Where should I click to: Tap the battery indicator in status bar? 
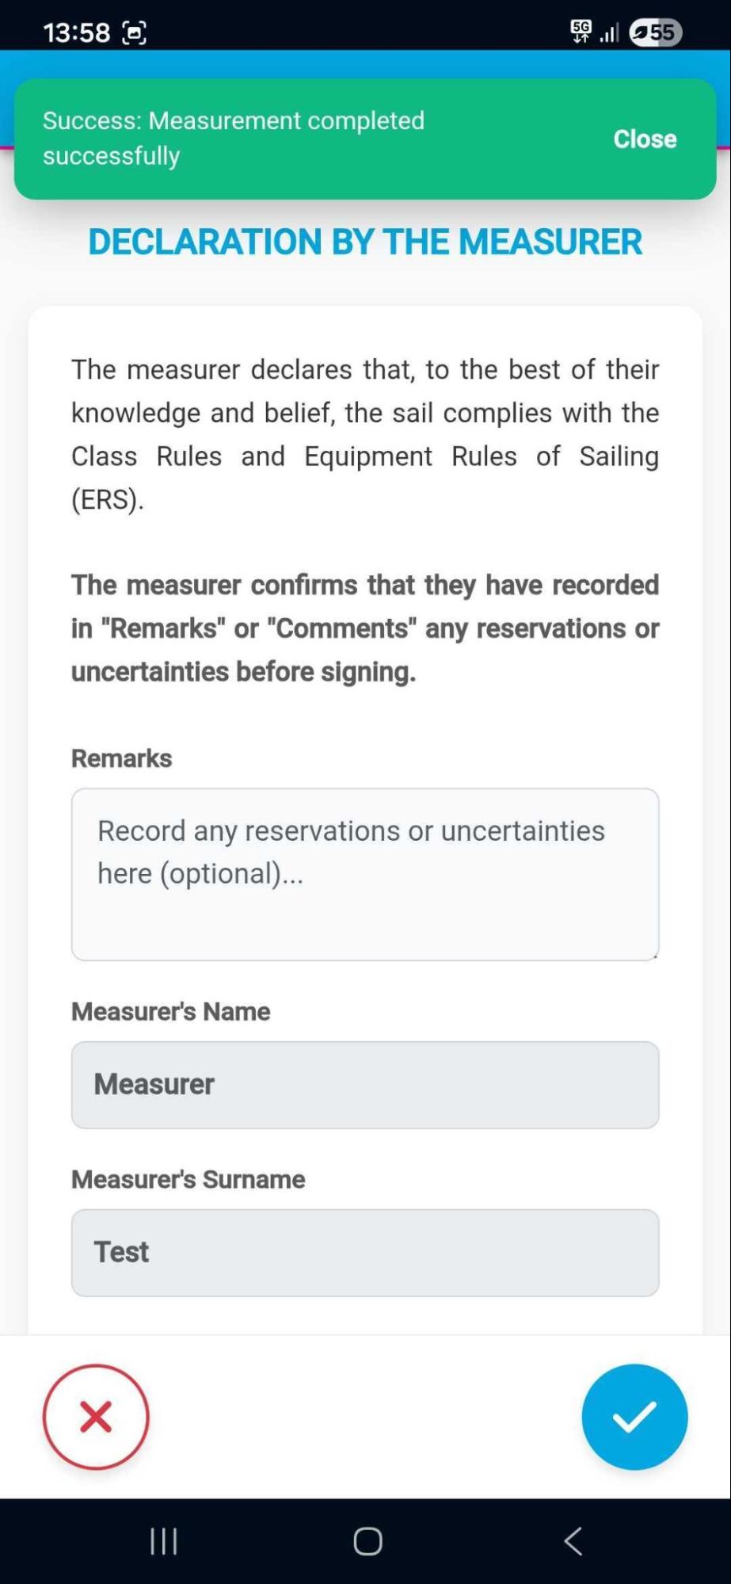[656, 32]
